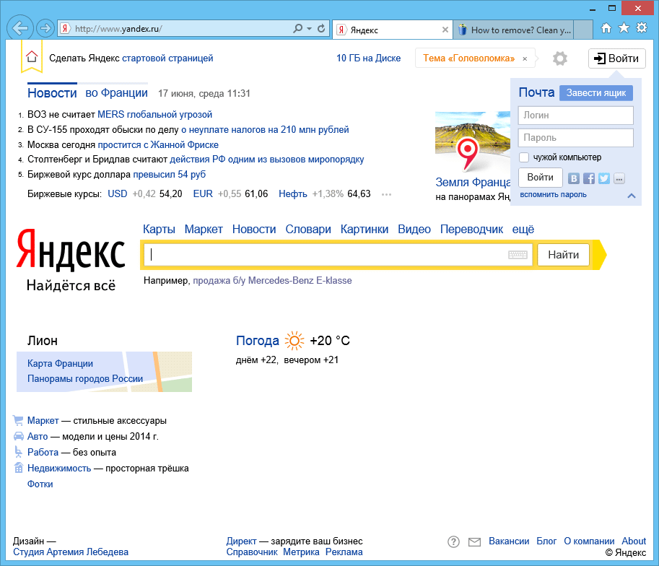Image resolution: width=659 pixels, height=566 pixels.
Task: Open Переводчик service link
Action: click(x=471, y=229)
